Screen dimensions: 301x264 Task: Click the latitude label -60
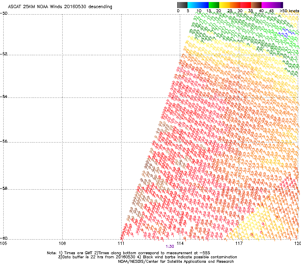[4, 238]
